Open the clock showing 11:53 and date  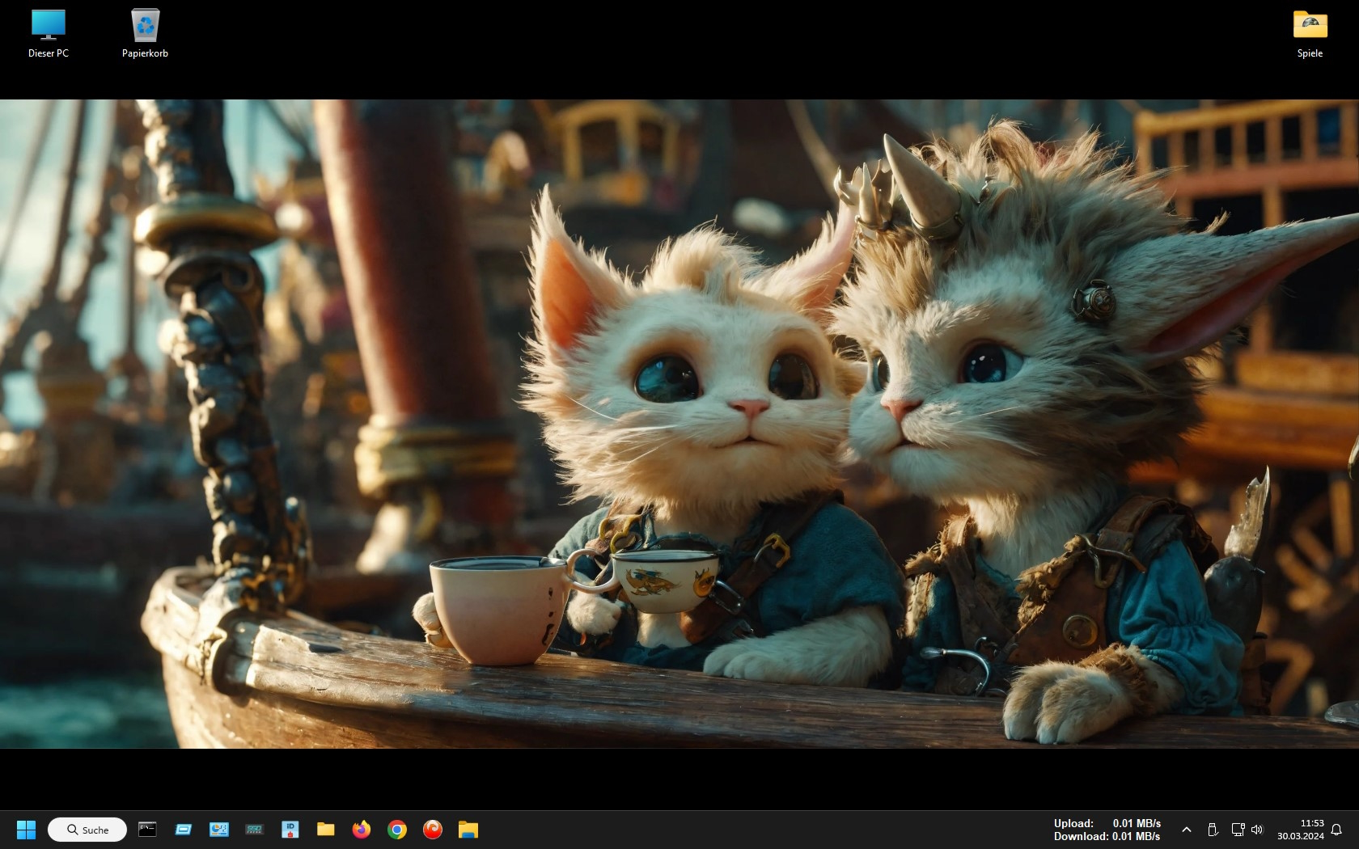coord(1301,830)
